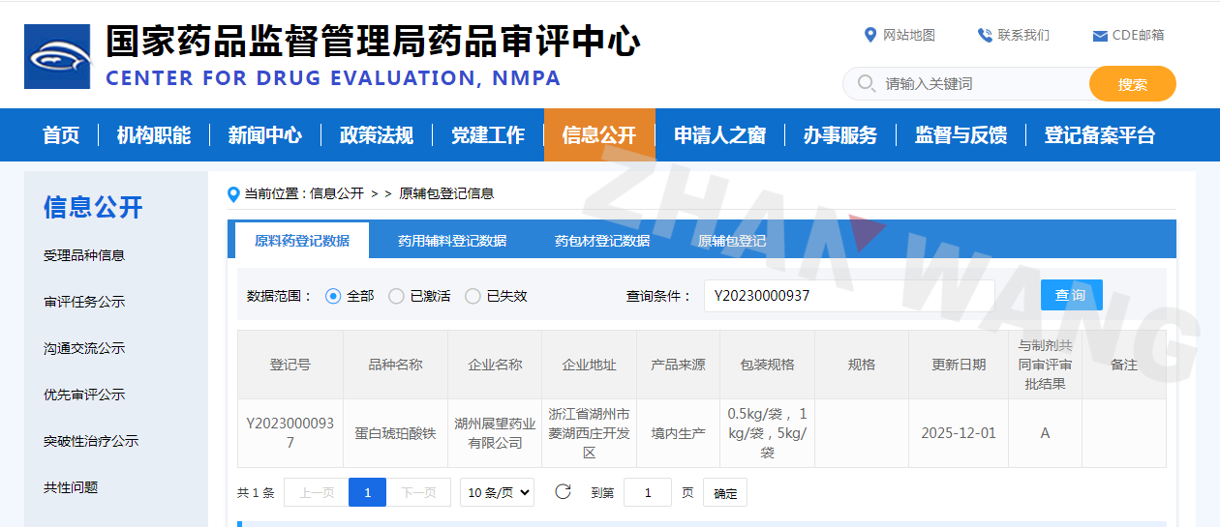The height and width of the screenshot is (527, 1220).
Task: Select the 全部 radio button
Action: (333, 296)
